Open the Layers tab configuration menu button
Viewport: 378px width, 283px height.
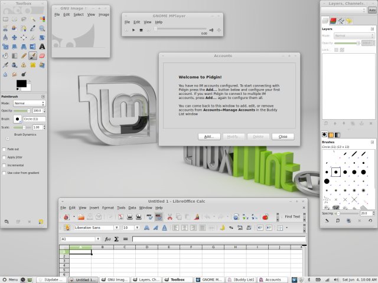coord(372,29)
